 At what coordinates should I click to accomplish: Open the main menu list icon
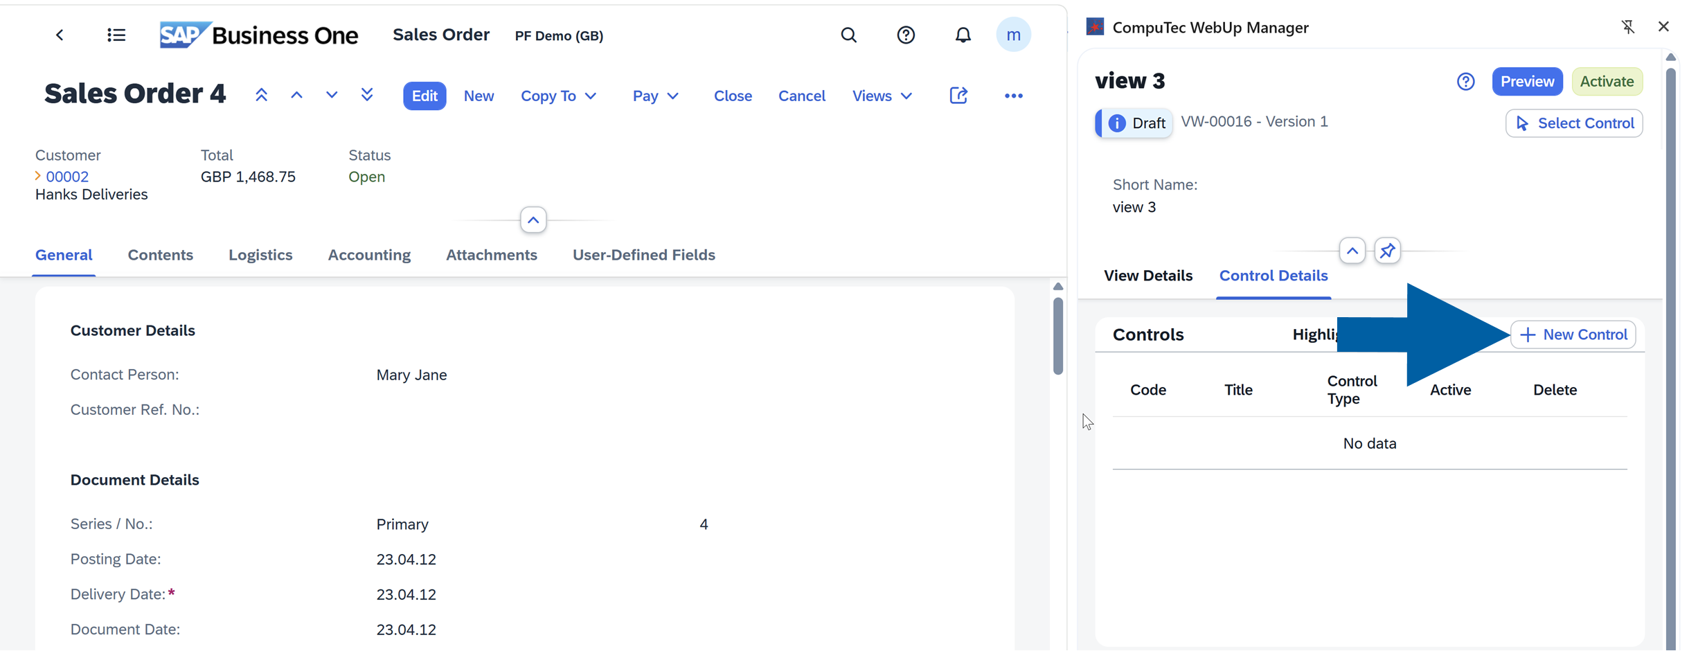pos(116,35)
